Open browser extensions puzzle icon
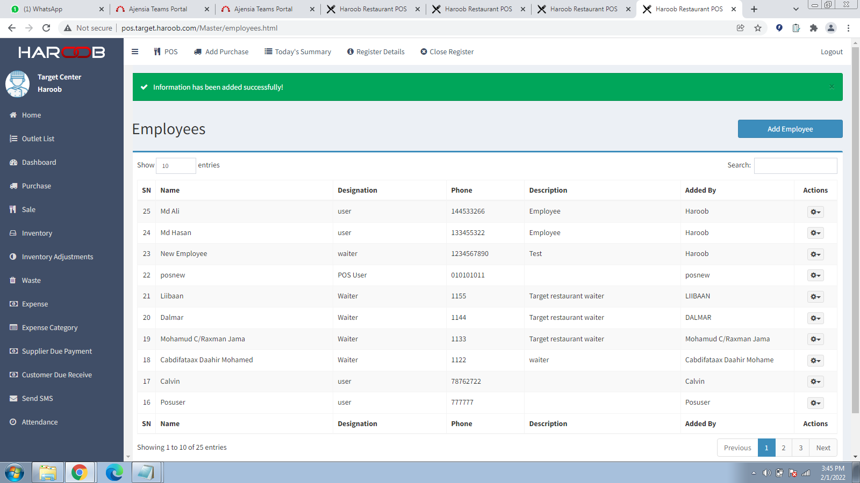Viewport: 860px width, 483px height. [813, 28]
